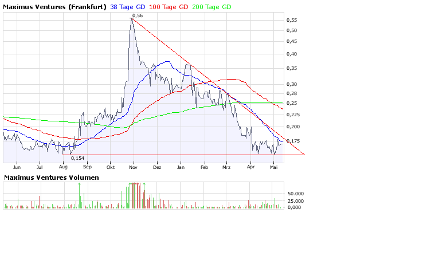Click the 25.000 volume axis value
The width and height of the screenshot is (423, 272).
click(296, 201)
